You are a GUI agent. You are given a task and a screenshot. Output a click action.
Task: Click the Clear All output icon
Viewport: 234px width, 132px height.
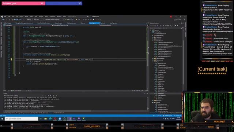tap(53, 96)
